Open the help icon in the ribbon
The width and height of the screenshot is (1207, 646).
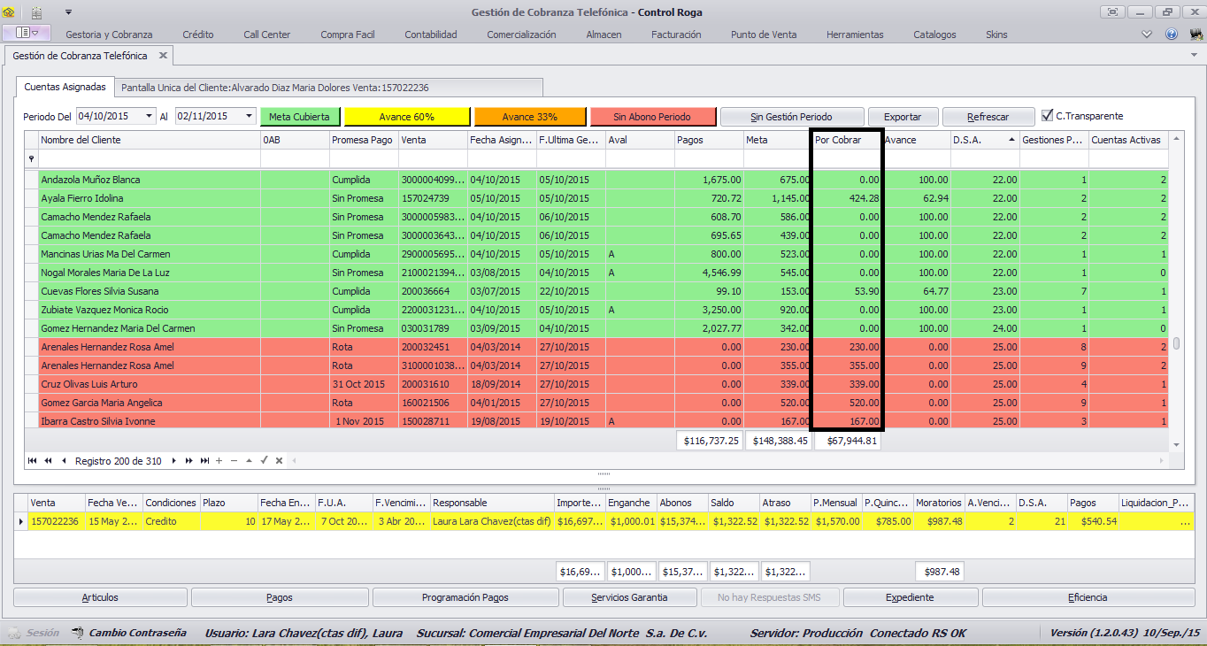(1172, 35)
